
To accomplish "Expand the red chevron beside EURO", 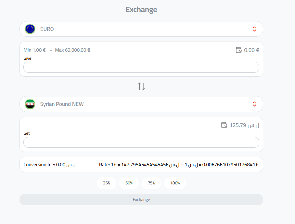I will click(x=254, y=29).
